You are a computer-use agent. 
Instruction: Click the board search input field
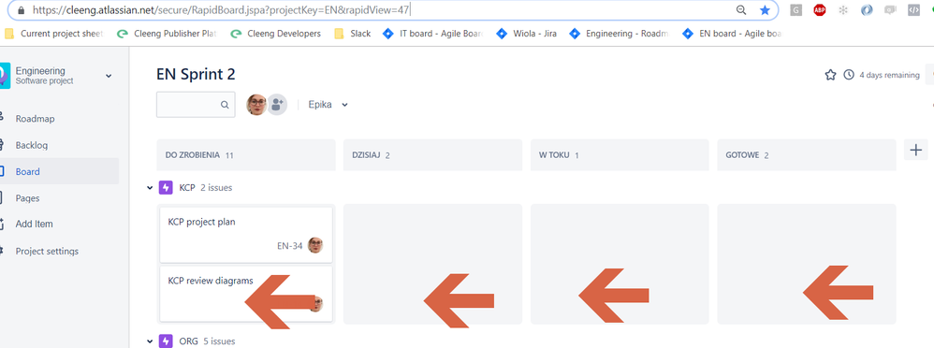pos(196,104)
